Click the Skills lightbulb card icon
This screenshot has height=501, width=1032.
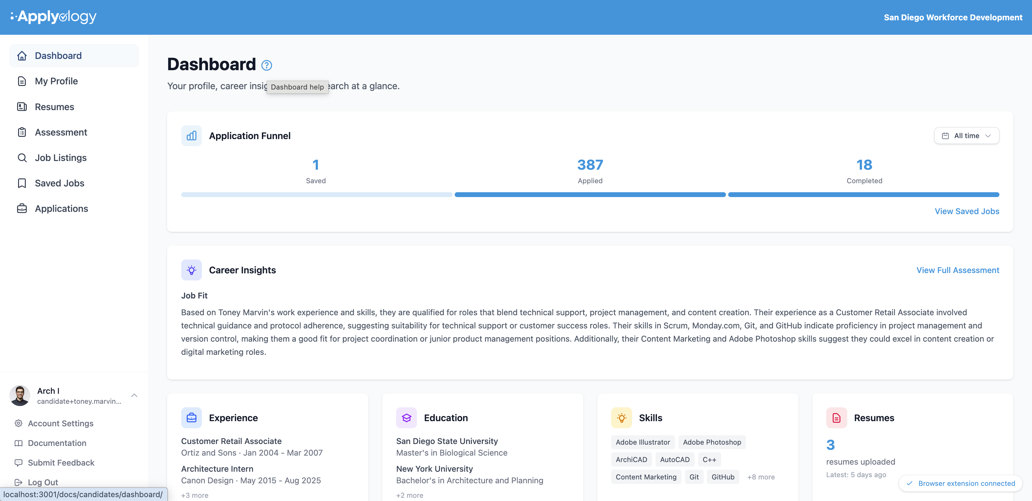[x=621, y=417]
